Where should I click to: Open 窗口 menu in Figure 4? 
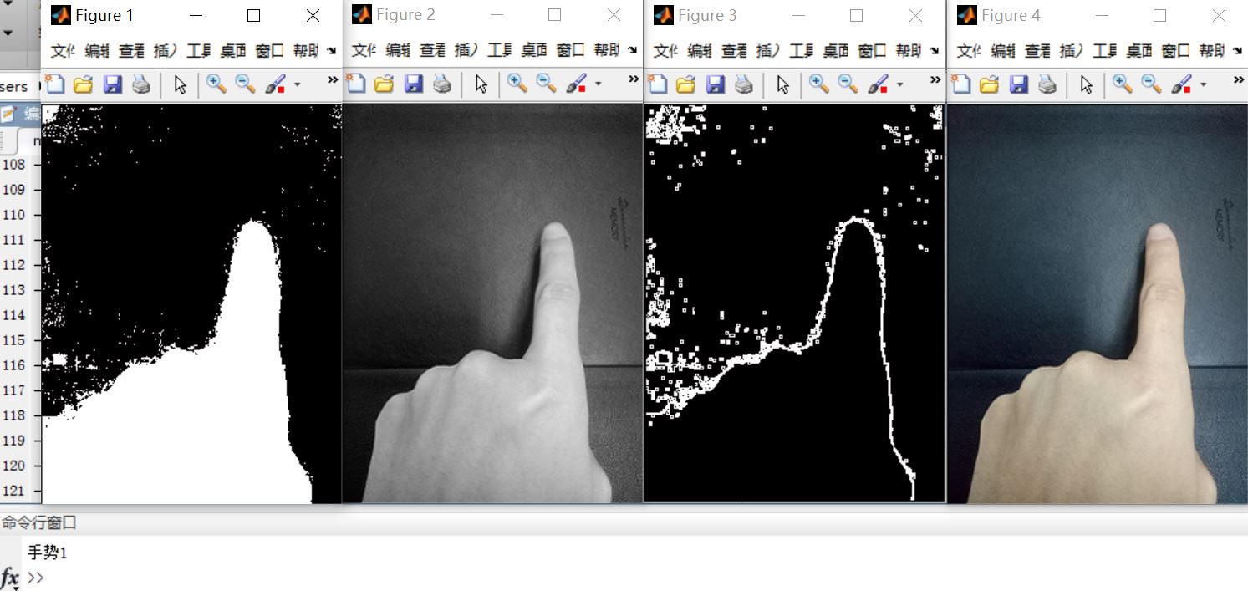click(x=1174, y=51)
